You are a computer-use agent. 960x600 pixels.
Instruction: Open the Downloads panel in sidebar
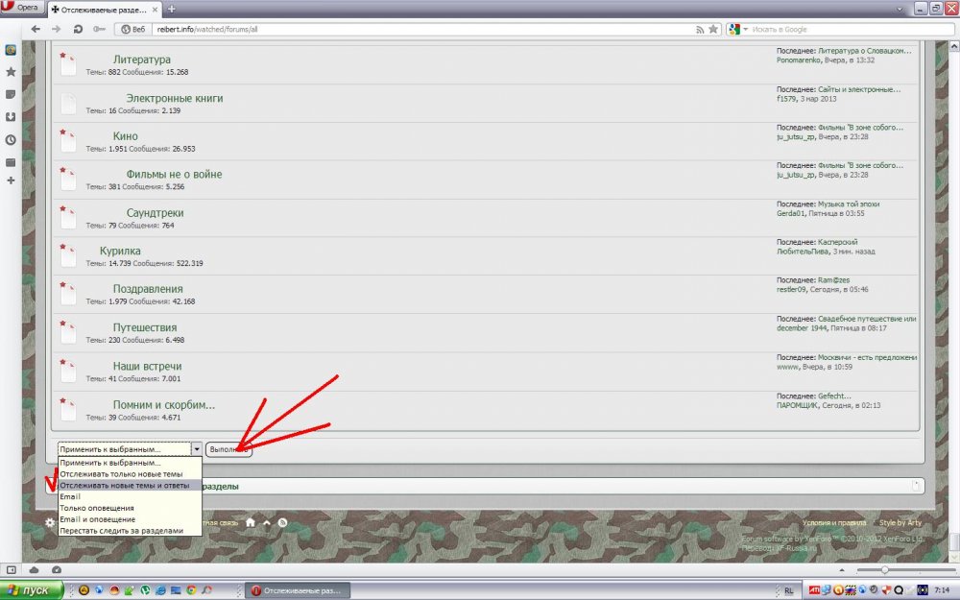pyautogui.click(x=11, y=117)
